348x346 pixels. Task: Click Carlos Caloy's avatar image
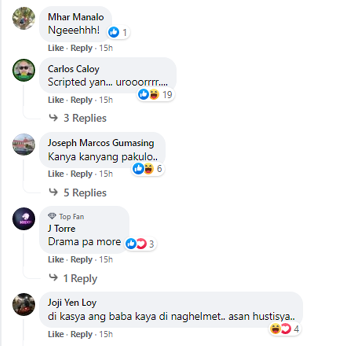click(x=24, y=70)
